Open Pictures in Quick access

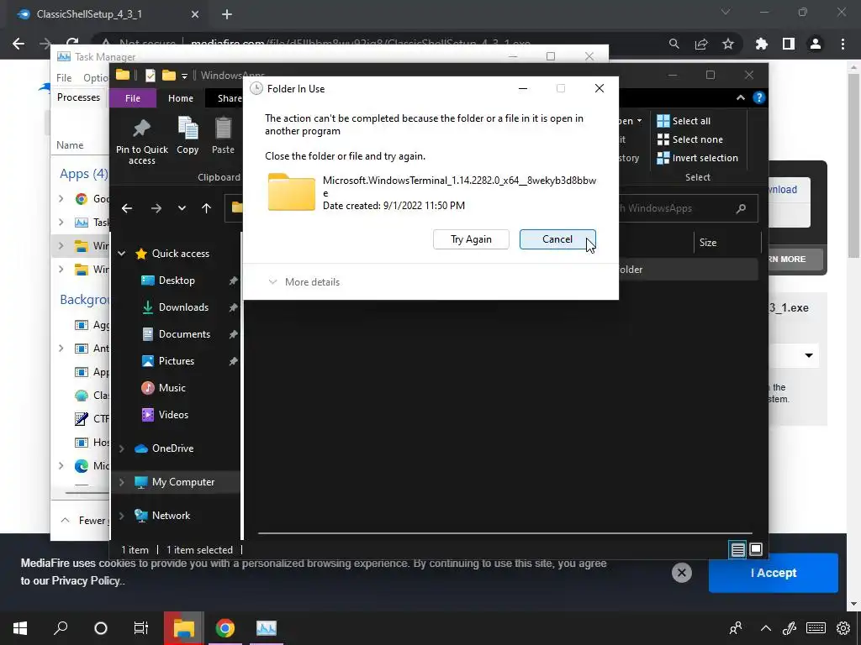[x=177, y=361]
